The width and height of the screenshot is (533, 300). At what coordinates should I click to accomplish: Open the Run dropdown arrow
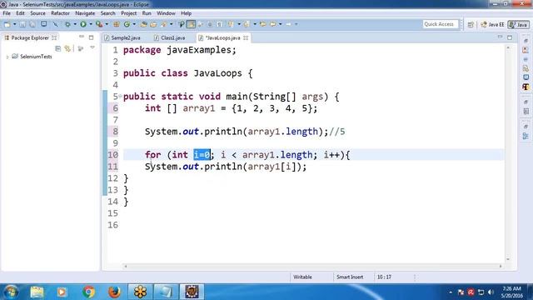pyautogui.click(x=91, y=24)
